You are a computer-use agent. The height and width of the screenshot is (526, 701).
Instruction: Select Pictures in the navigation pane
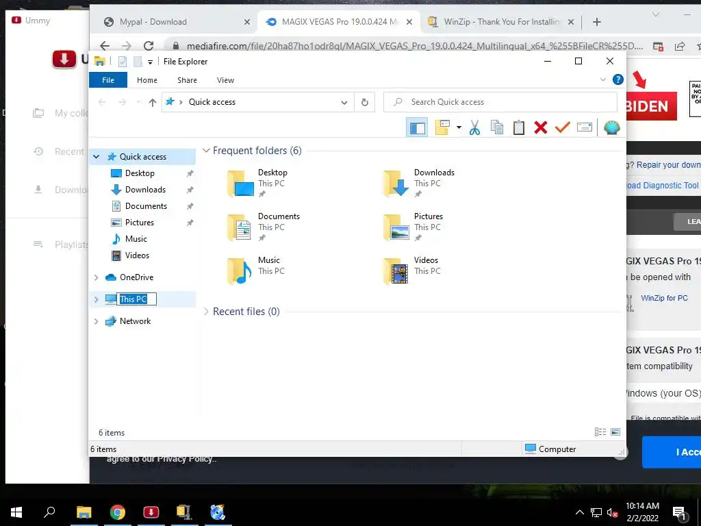click(x=139, y=223)
